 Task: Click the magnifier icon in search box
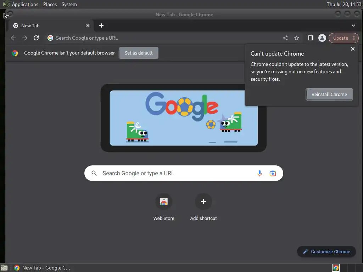[x=94, y=173]
